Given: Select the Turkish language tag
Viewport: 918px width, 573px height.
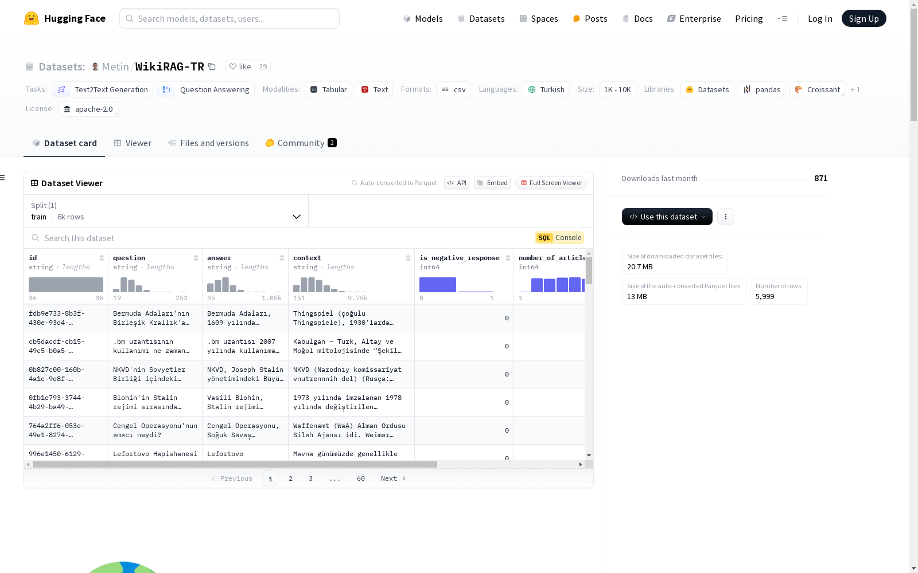Looking at the screenshot, I should [x=546, y=89].
